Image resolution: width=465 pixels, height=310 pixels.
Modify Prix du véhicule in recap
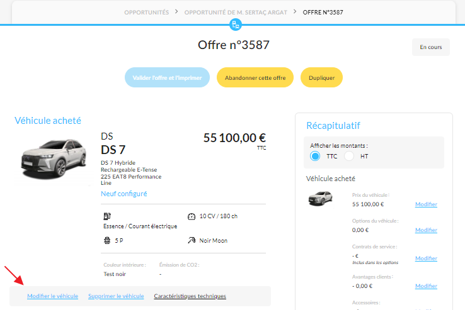pos(426,204)
